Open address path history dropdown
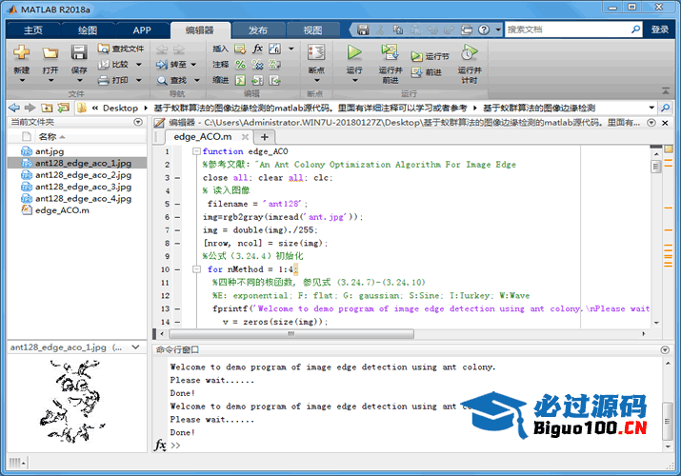The height and width of the screenshot is (476, 681). (x=651, y=108)
